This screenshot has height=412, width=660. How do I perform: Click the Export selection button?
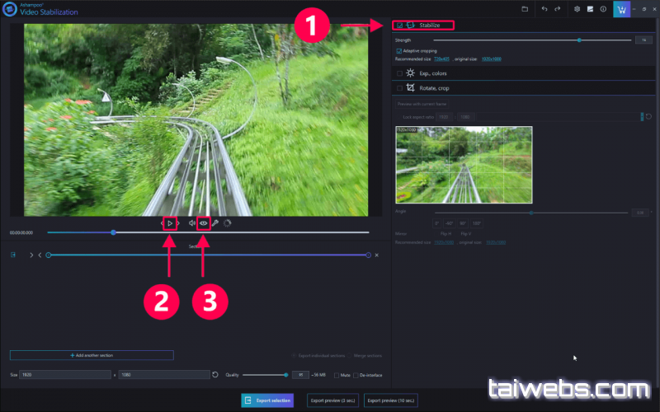pyautogui.click(x=267, y=400)
